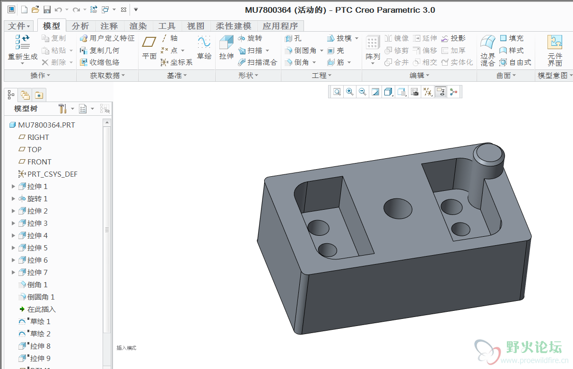Select the 旋转 revolve tool in ribbon
Image resolution: width=573 pixels, height=369 pixels.
250,38
